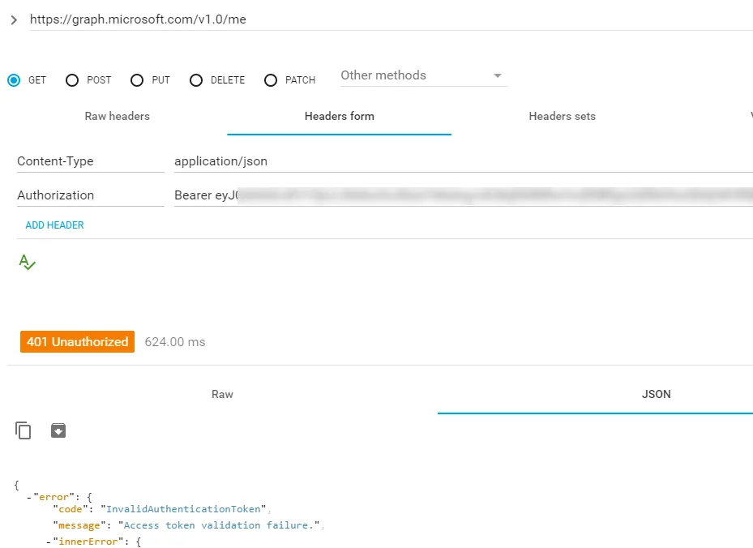Click the spell-check validation icon
The width and height of the screenshot is (753, 548).
coord(27,262)
